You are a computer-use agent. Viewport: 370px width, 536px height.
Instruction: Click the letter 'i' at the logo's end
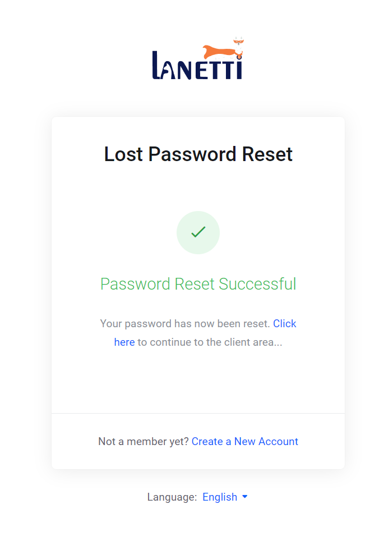[x=239, y=67]
